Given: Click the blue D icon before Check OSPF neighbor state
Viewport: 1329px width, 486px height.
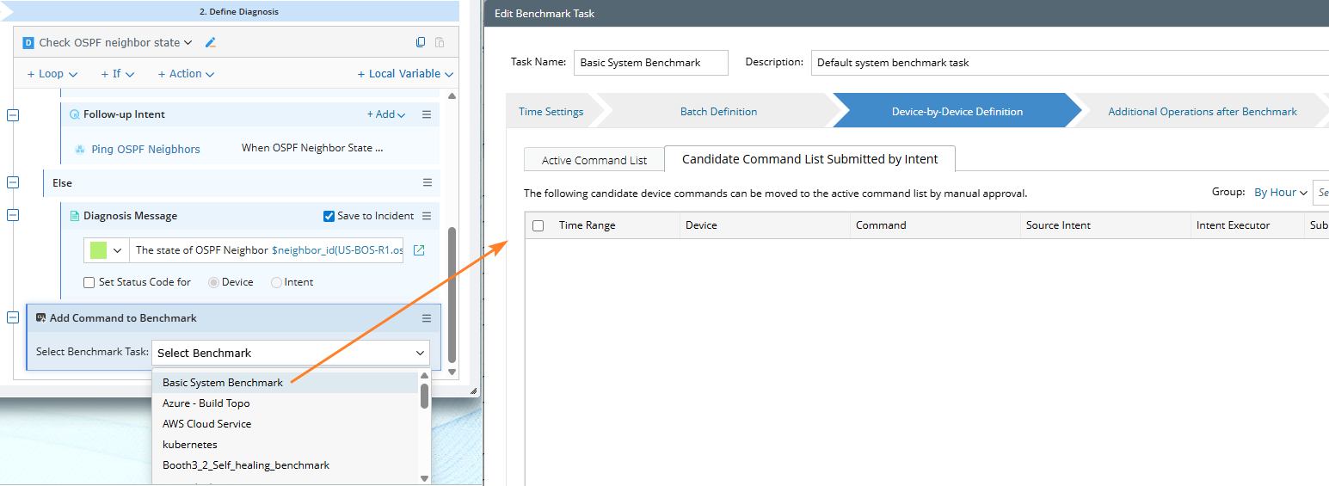Looking at the screenshot, I should (x=28, y=42).
